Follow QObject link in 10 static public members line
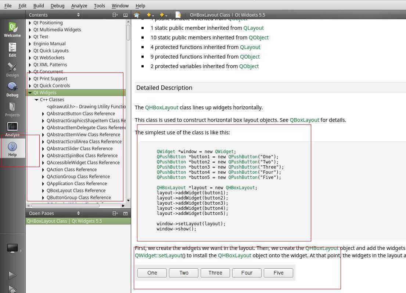Viewport: 406px width, 293px height. click(258, 38)
